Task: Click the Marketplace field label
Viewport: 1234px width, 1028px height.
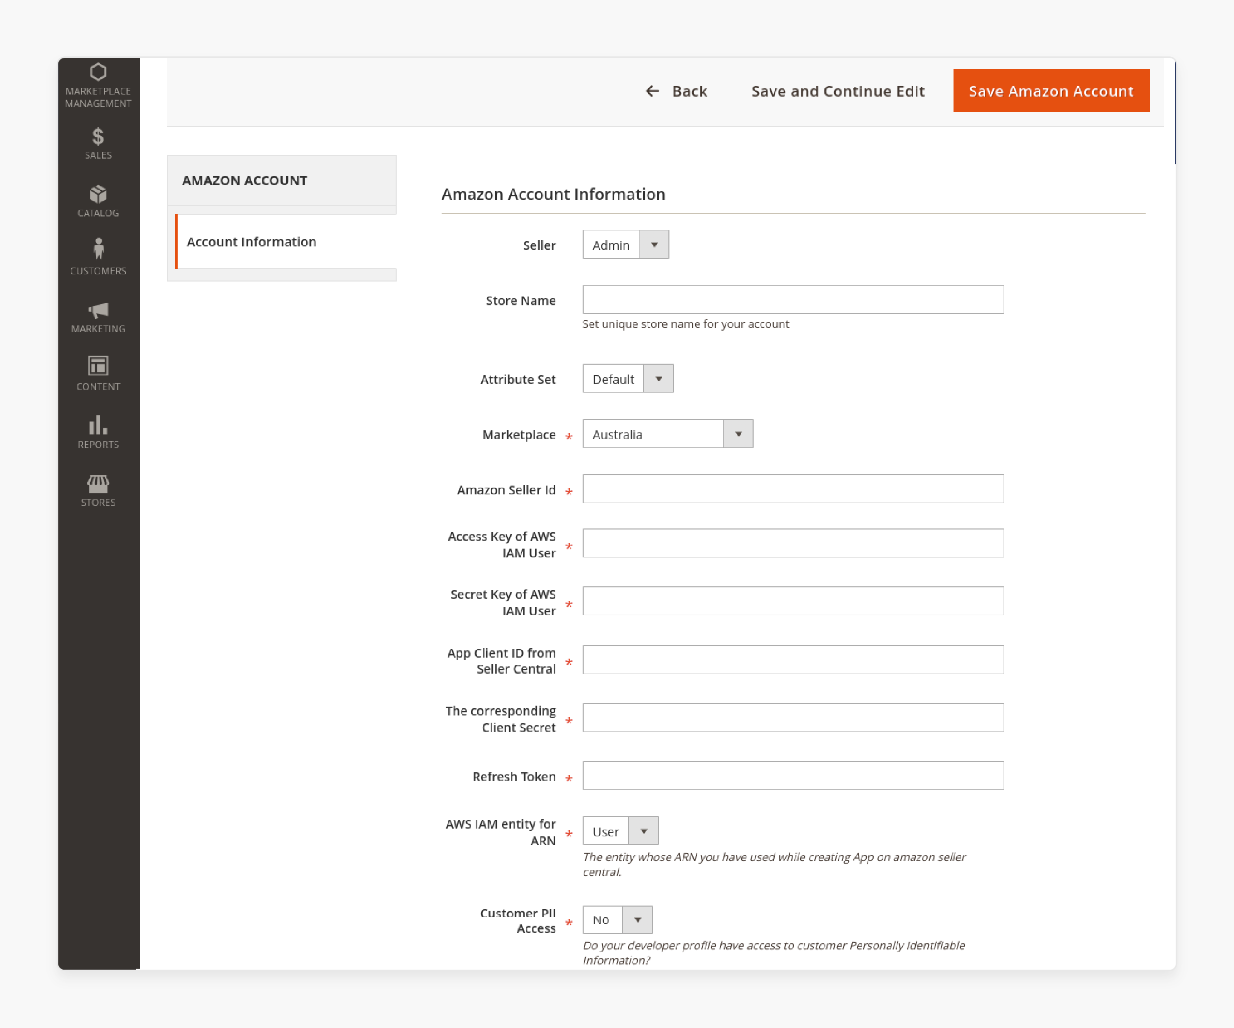Action: click(x=519, y=434)
